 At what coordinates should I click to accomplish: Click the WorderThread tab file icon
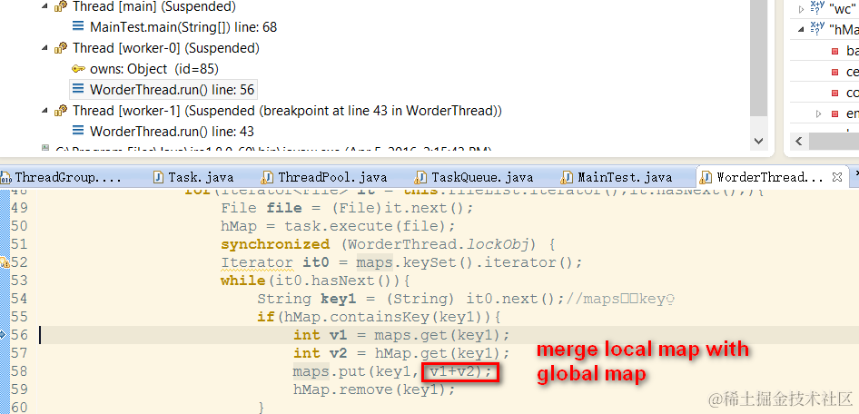coord(706,177)
